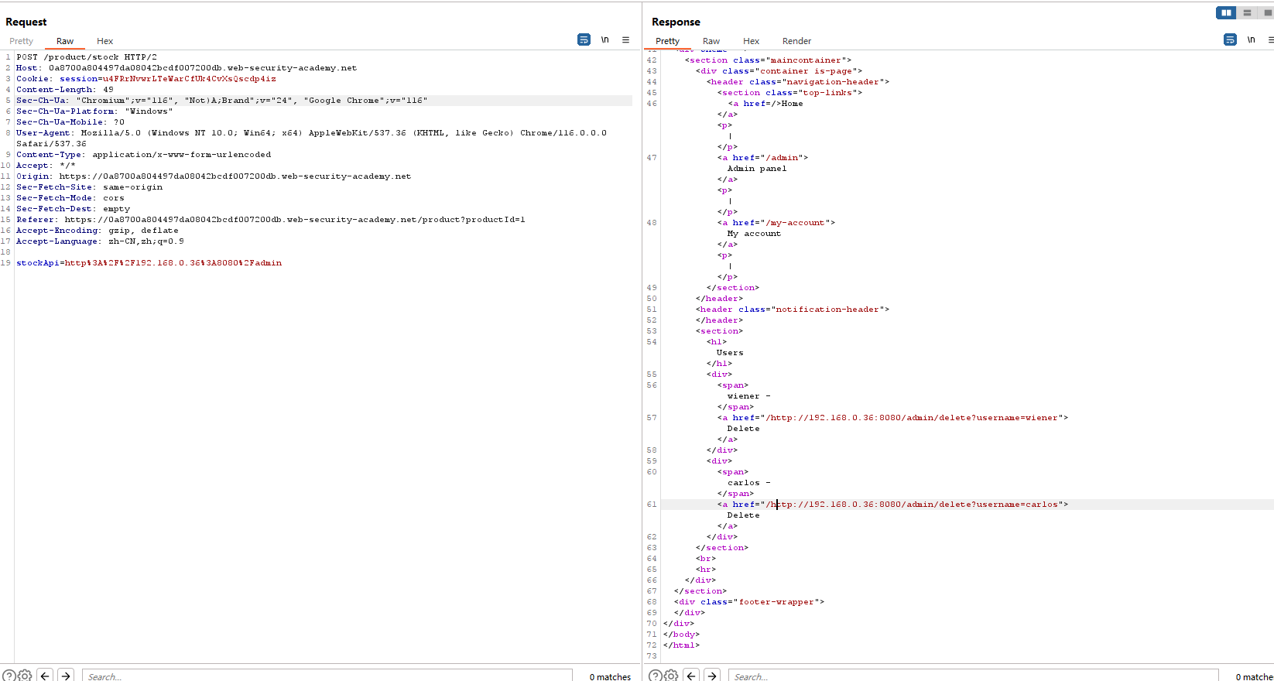Open the Response search help icon
The width and height of the screenshot is (1274, 681).
(x=655, y=676)
